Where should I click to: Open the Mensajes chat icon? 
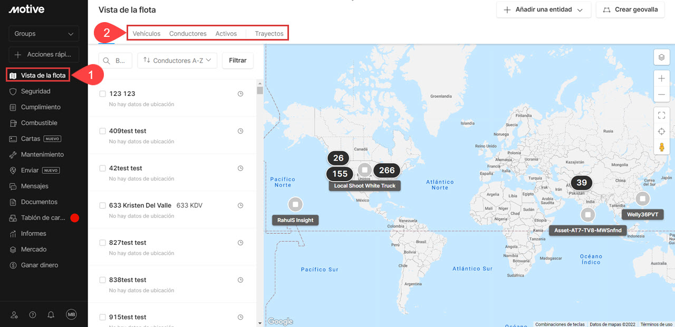pyautogui.click(x=13, y=186)
